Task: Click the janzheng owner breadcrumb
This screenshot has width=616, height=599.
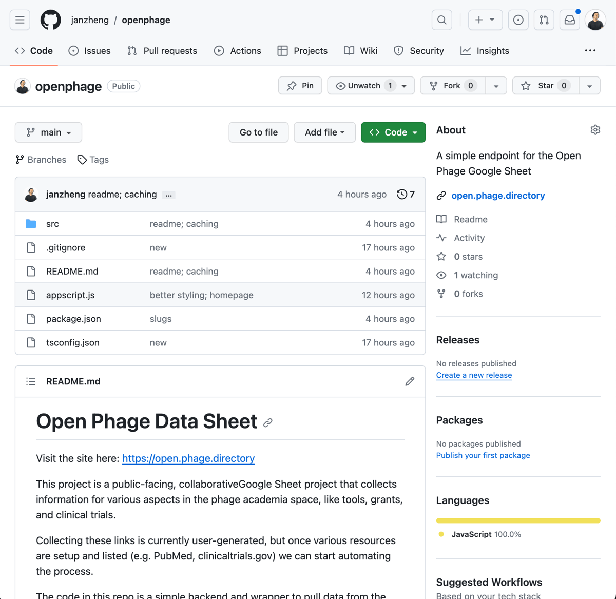Action: coord(90,20)
